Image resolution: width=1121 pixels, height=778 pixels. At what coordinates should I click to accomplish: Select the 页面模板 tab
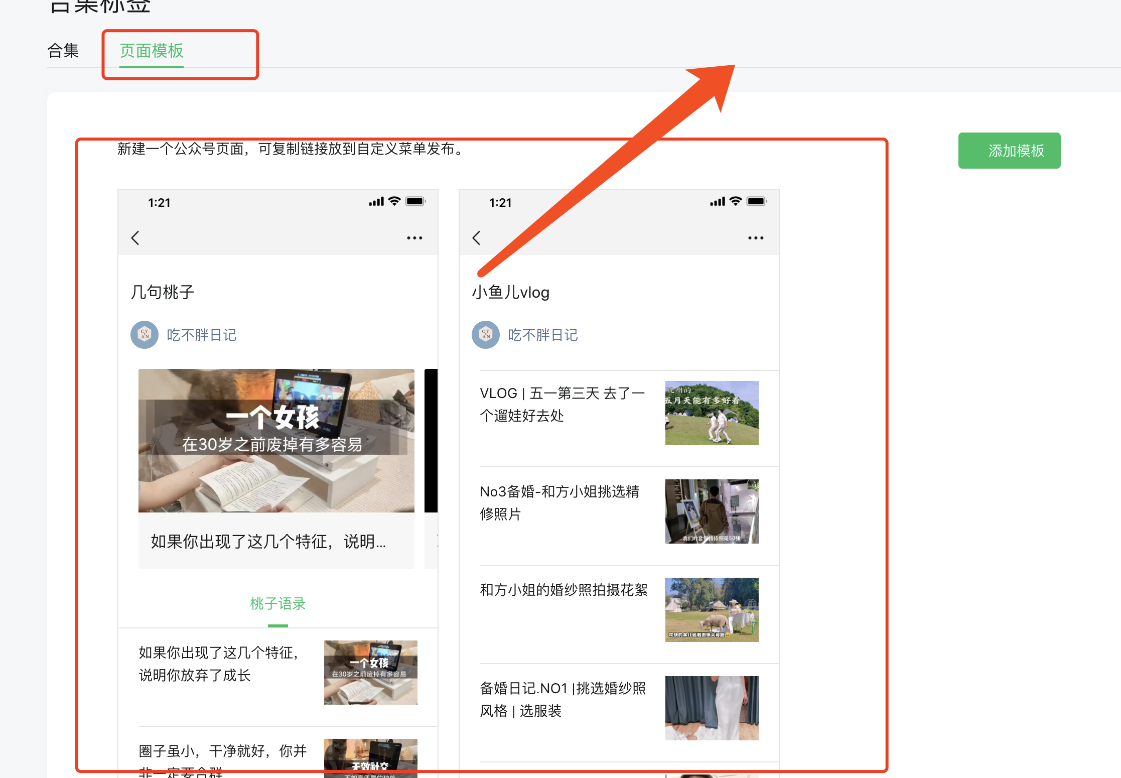pyautogui.click(x=152, y=51)
